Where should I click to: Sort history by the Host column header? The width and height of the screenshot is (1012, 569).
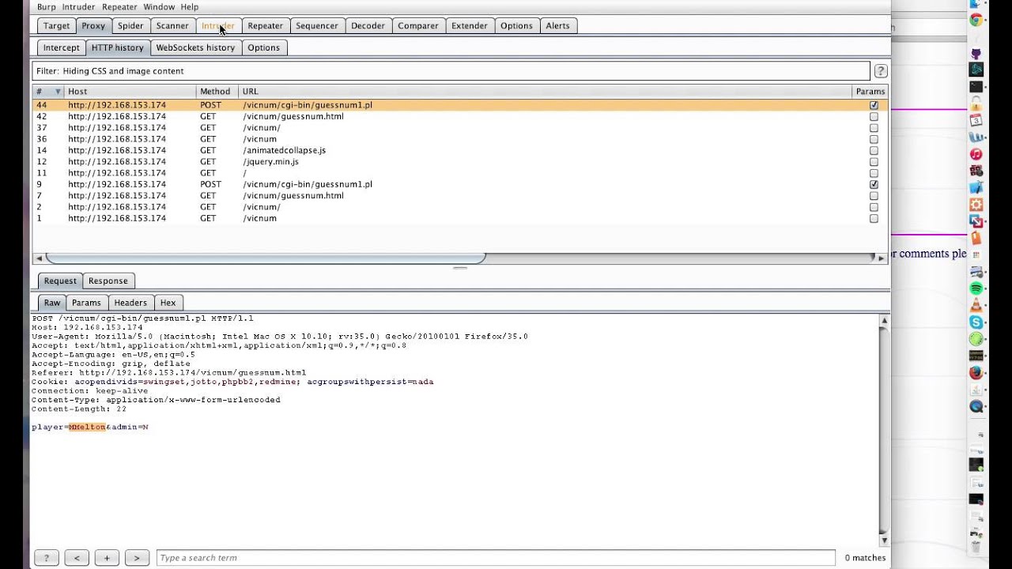pyautogui.click(x=130, y=92)
